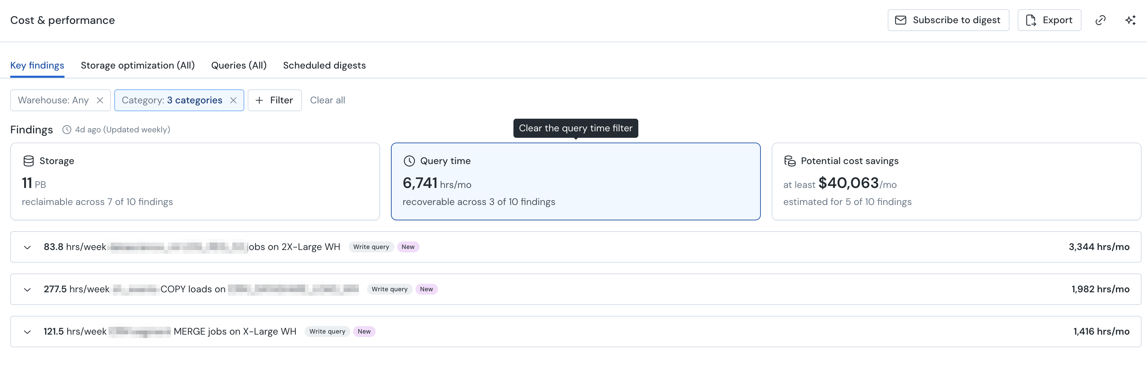Open the AI assistant sparkle icon
The height and width of the screenshot is (367, 1147).
pos(1130,20)
